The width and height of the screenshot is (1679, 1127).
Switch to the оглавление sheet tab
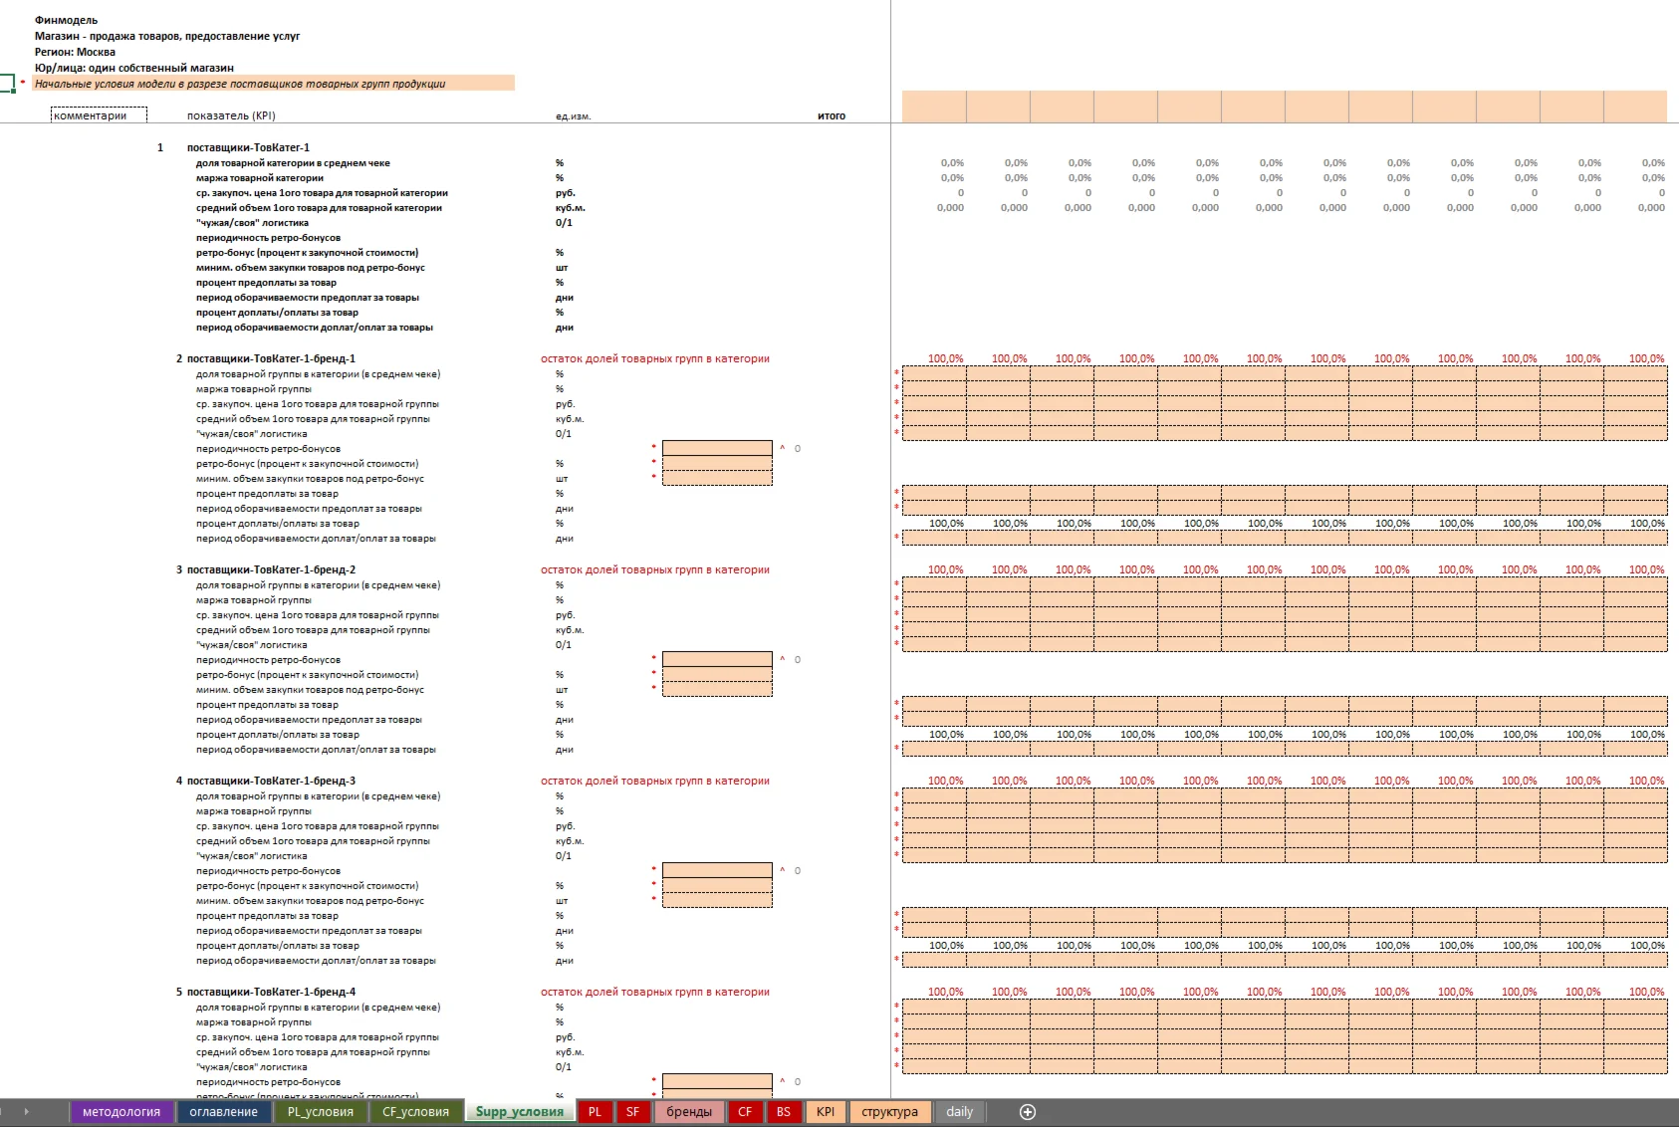(223, 1112)
